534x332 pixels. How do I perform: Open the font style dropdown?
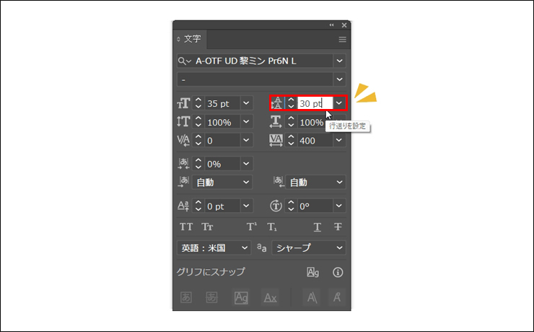pos(339,79)
